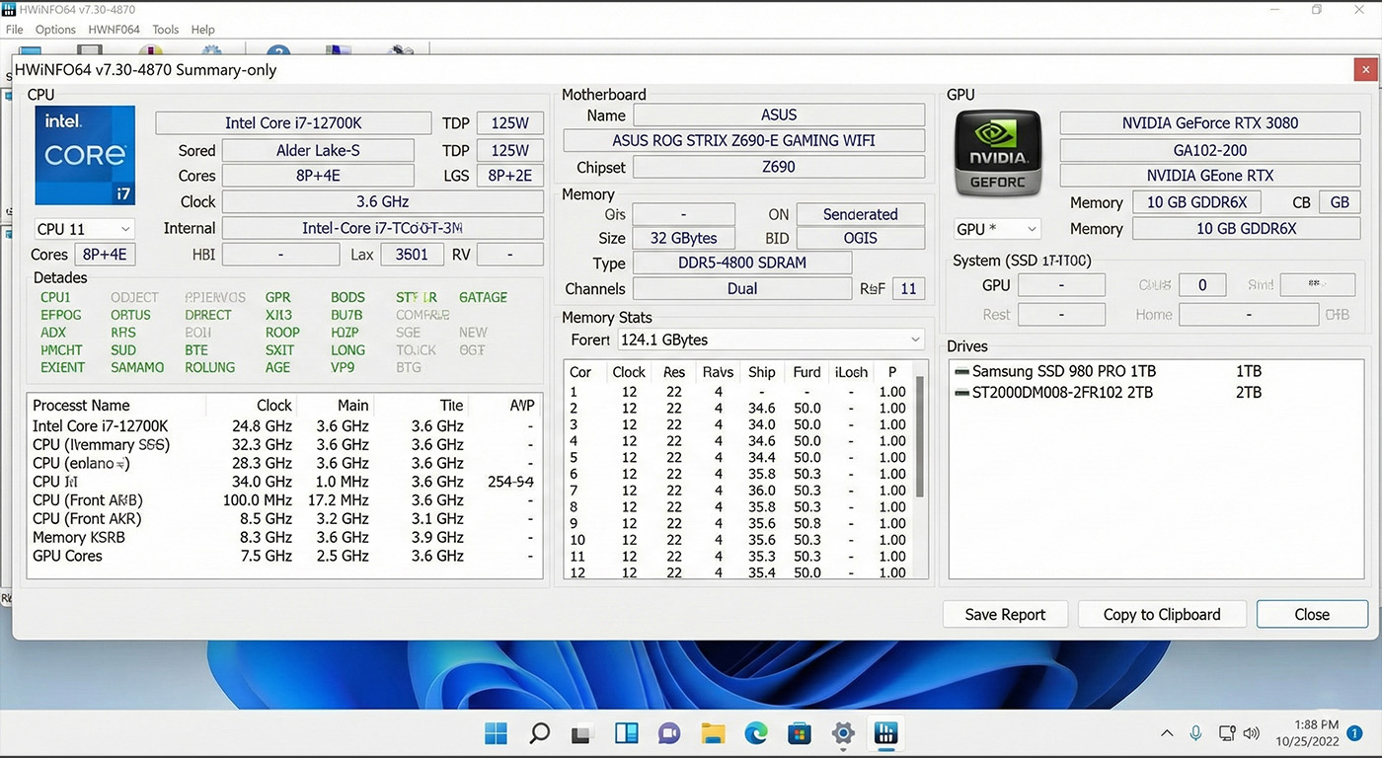The image size is (1382, 758).
Task: Launch Chat from the taskbar
Action: 669,733
